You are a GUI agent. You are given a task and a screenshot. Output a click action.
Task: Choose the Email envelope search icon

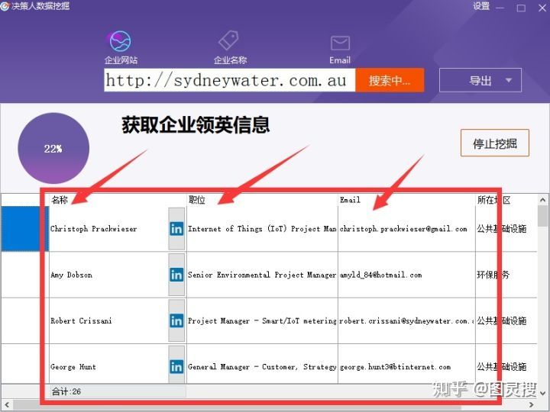[x=340, y=43]
